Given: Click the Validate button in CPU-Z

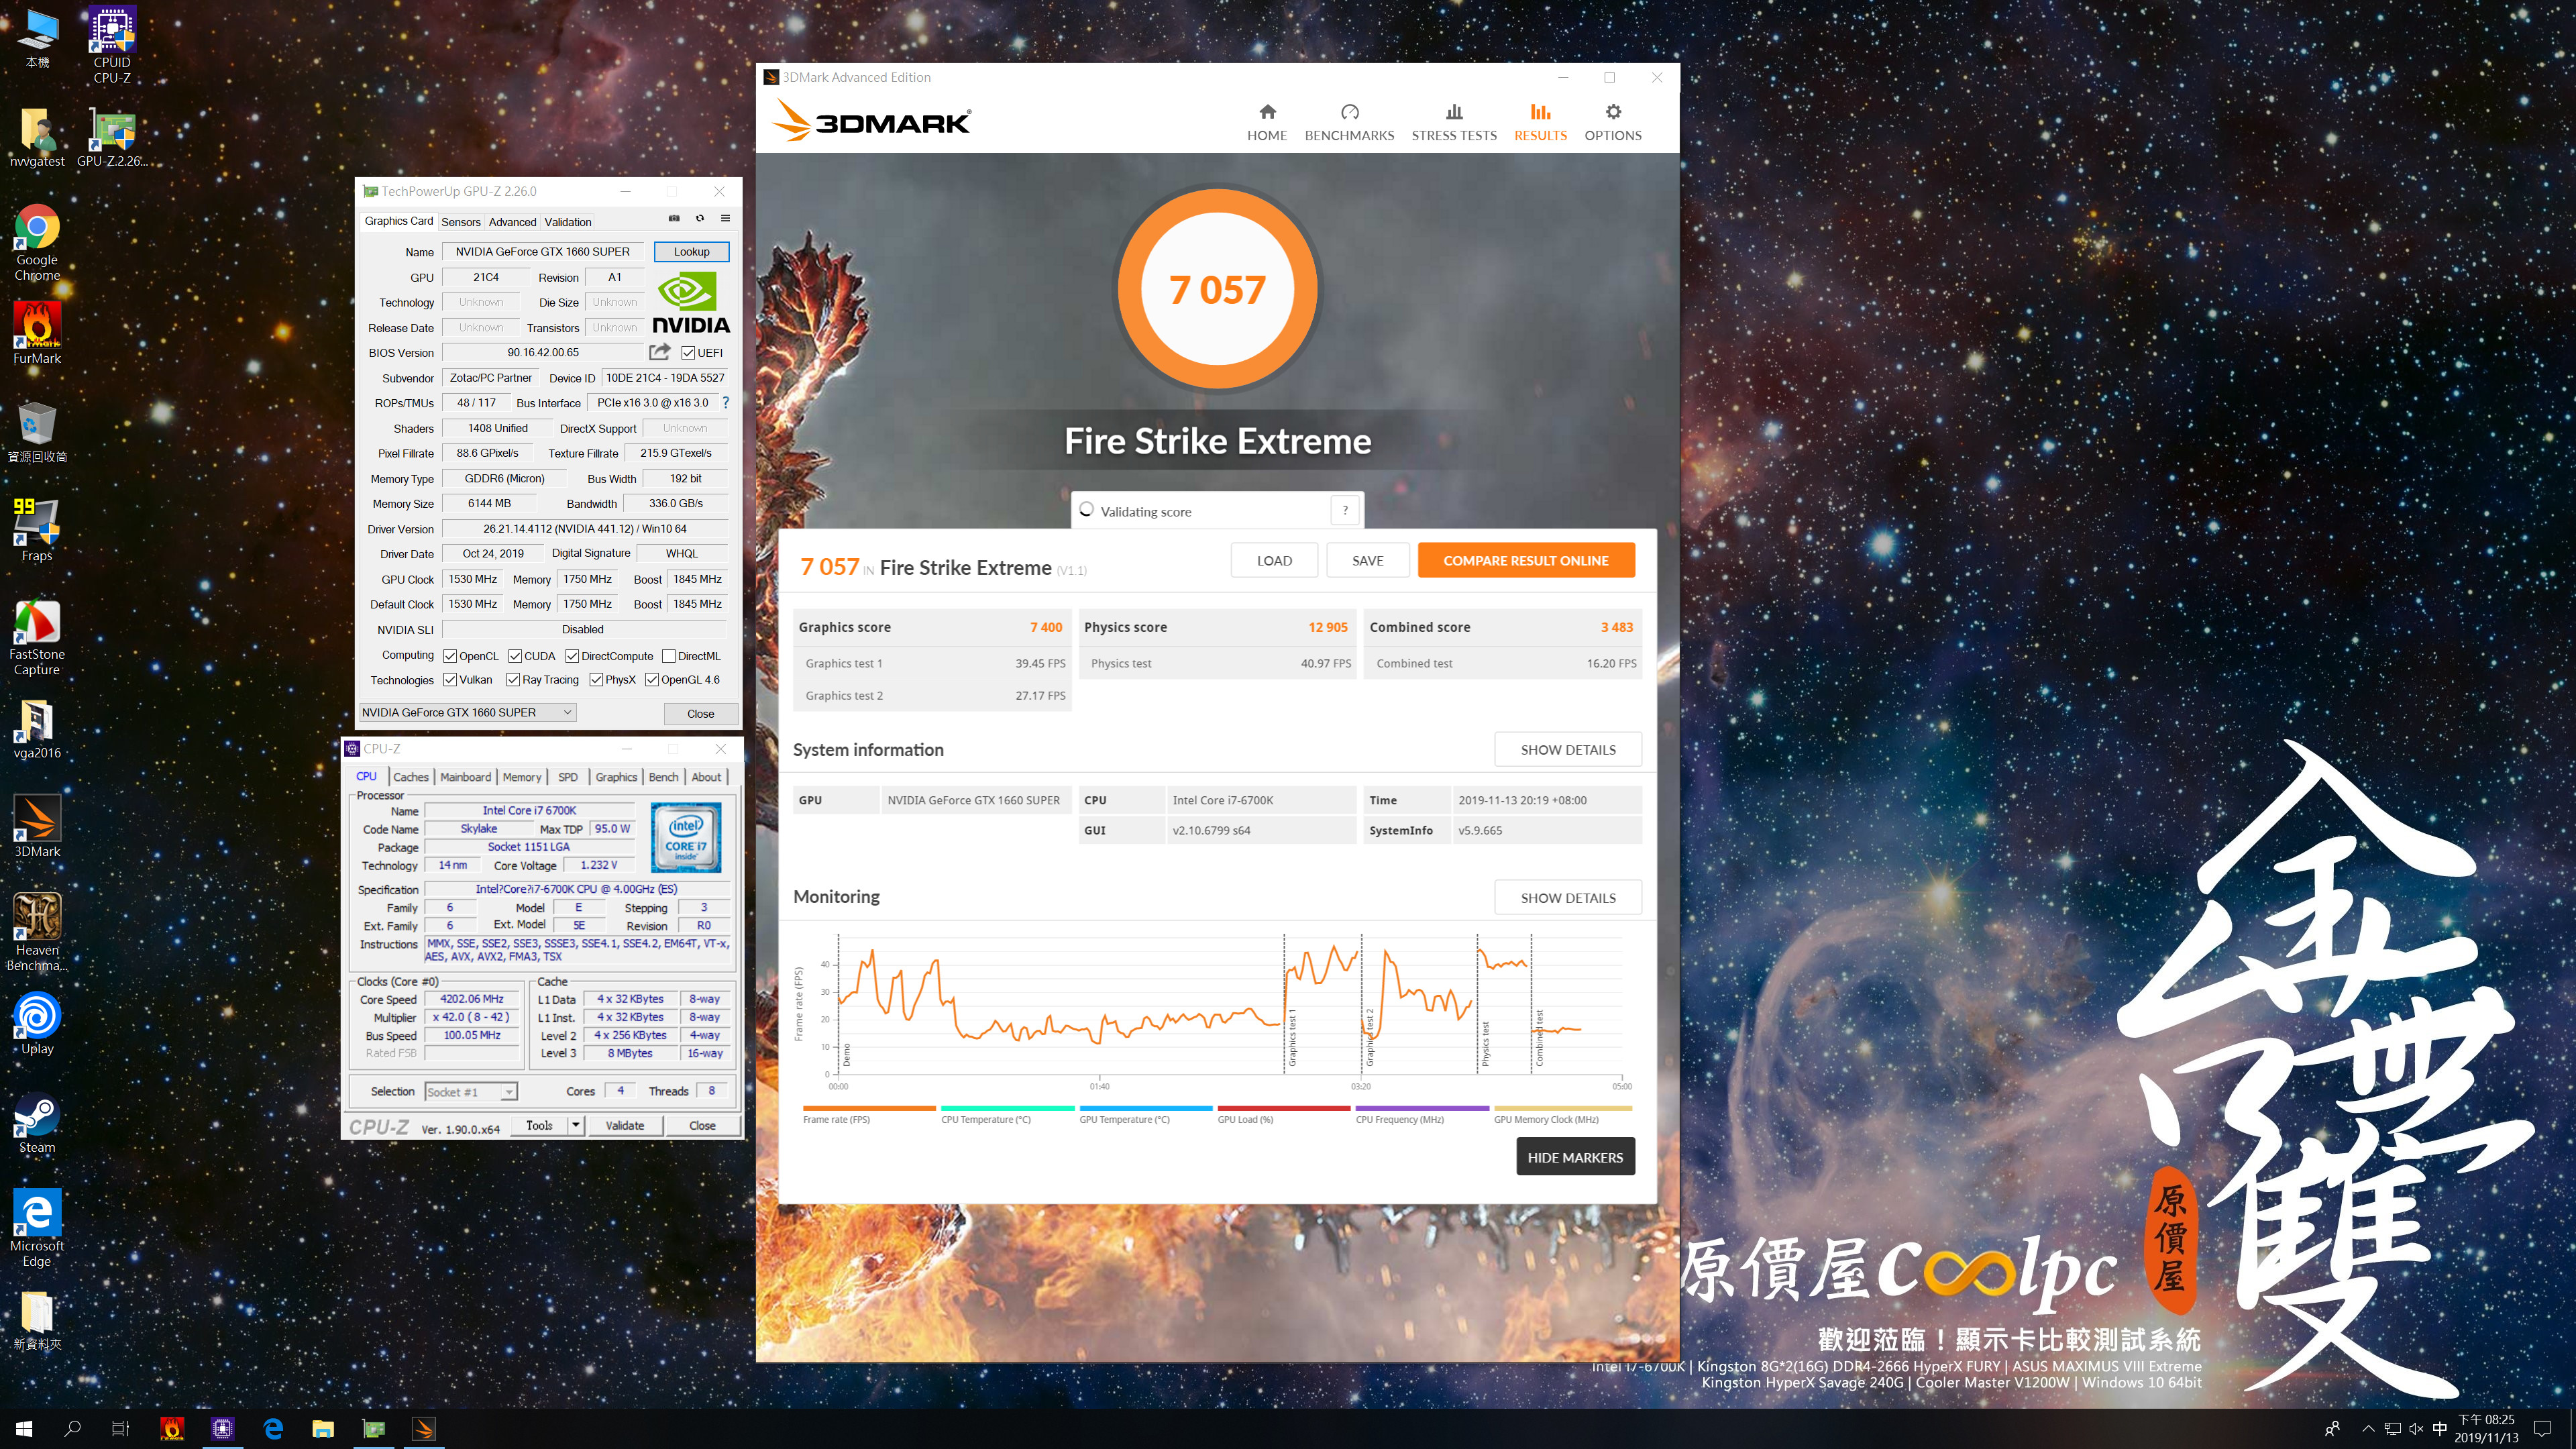Looking at the screenshot, I should (x=625, y=1125).
